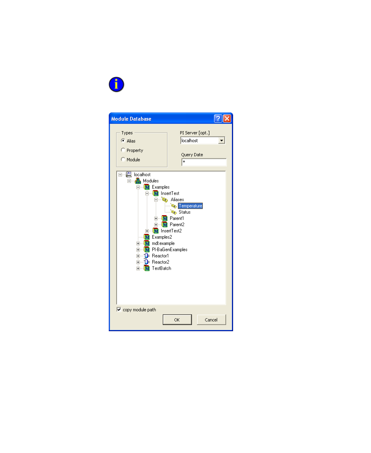Screen dimensions: 371x453
Task: Select the Examples2 label in tree
Action: click(x=162, y=237)
